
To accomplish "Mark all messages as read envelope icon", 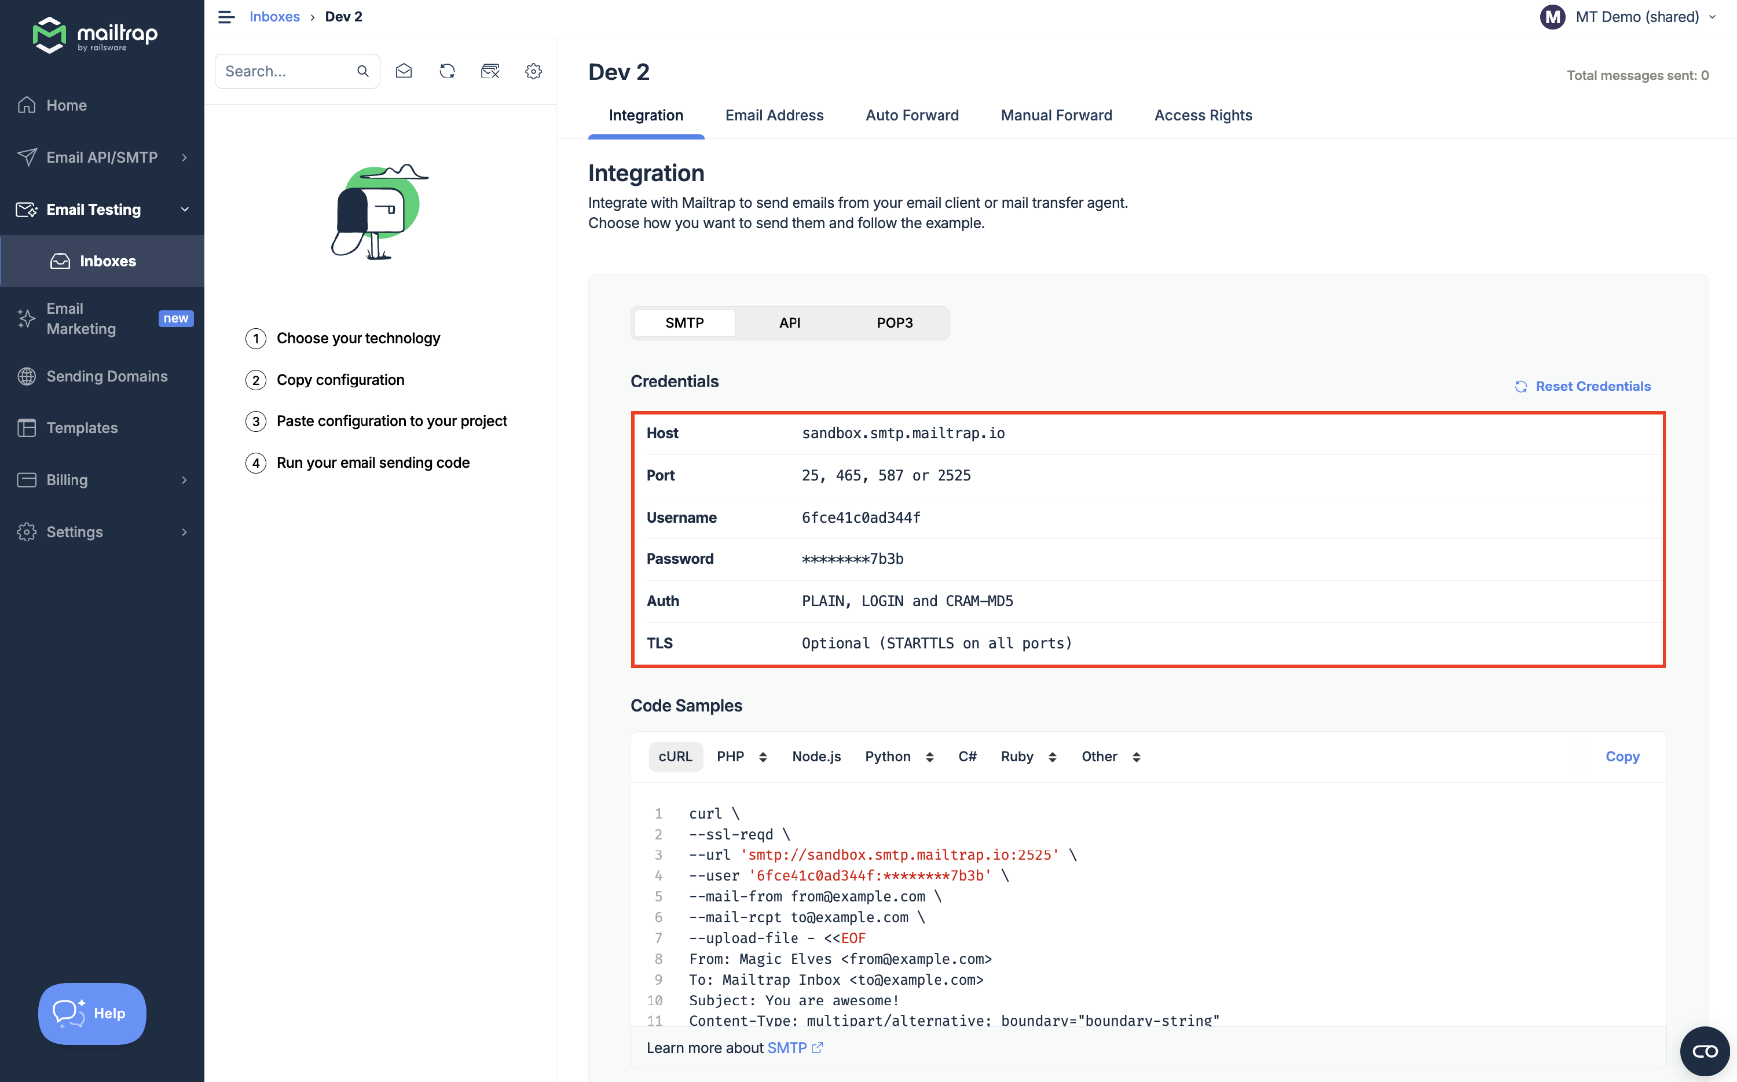I will [404, 71].
